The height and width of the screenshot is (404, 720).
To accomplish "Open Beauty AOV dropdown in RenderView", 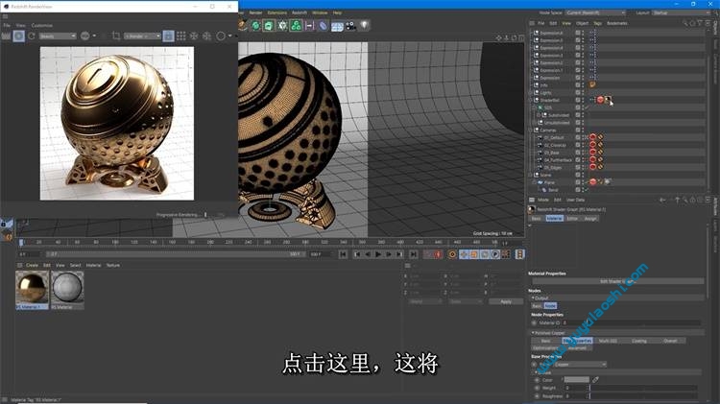I will click(58, 36).
